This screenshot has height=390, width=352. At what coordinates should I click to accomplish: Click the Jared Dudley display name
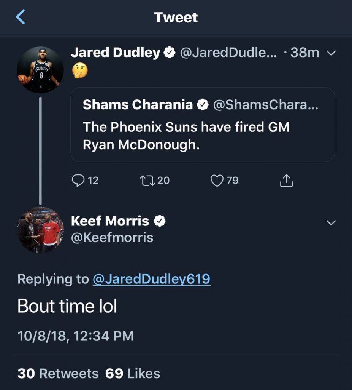tap(115, 53)
